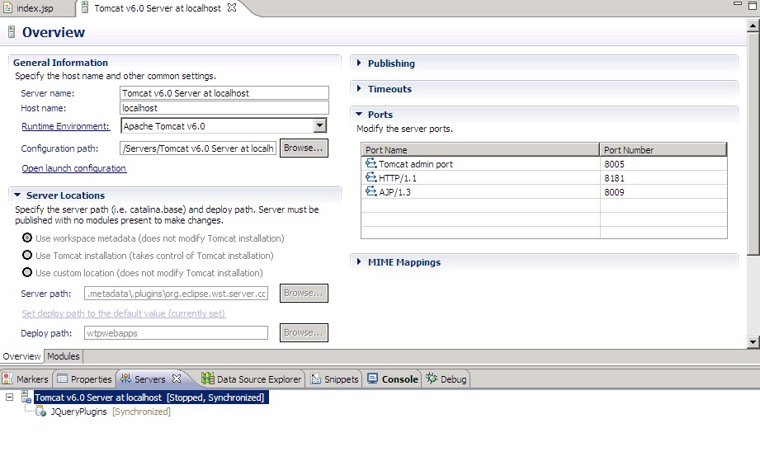Minimize the editor area

(738, 4)
